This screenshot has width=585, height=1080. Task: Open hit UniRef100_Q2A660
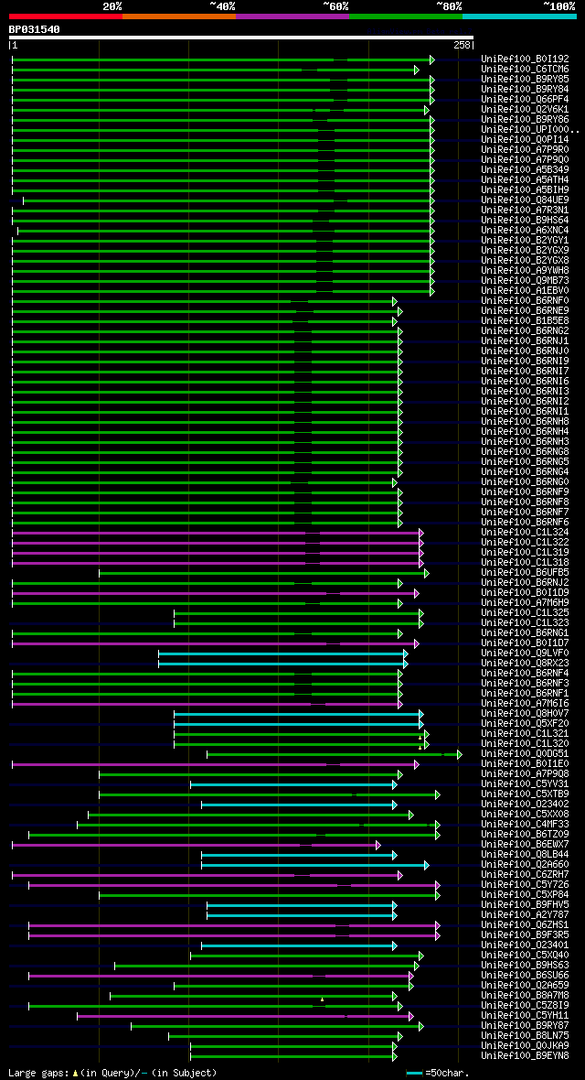coord(525,864)
